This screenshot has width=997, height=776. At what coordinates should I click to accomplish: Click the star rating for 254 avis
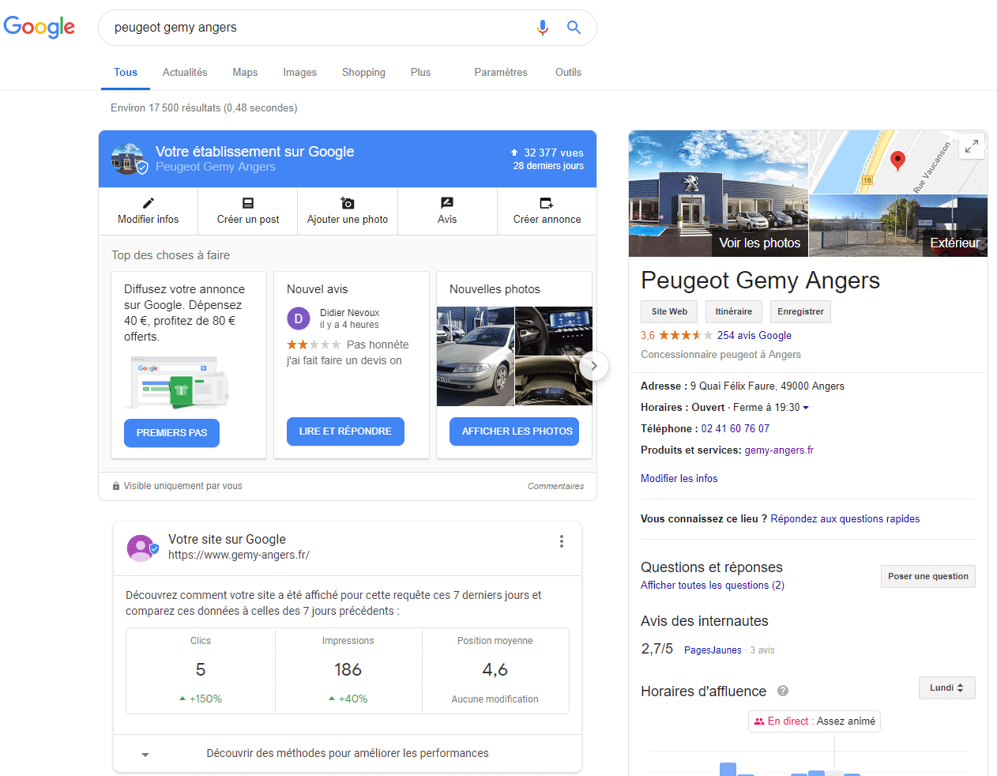686,335
